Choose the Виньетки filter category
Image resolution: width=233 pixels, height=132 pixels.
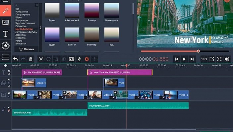click(x=21, y=44)
